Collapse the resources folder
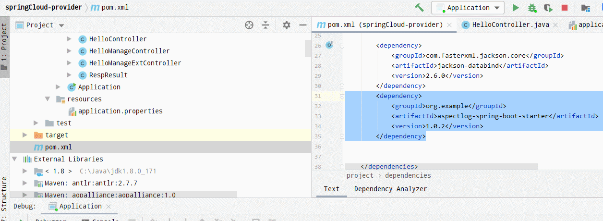This screenshot has width=603, height=221. click(48, 99)
